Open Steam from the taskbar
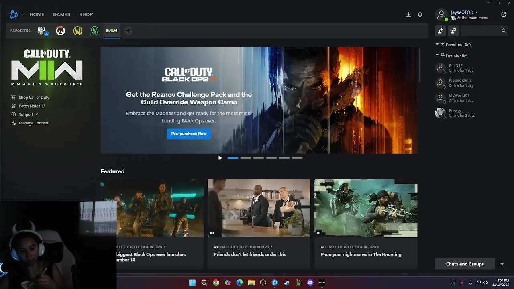This screenshot has width=514, height=289. [286, 283]
